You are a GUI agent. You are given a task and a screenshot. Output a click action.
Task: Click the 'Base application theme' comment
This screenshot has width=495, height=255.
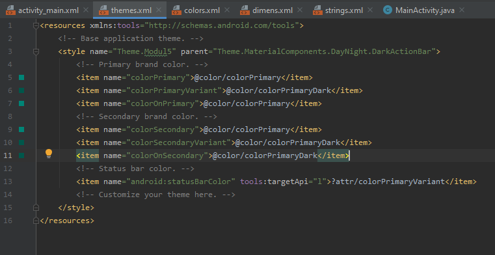(131, 38)
